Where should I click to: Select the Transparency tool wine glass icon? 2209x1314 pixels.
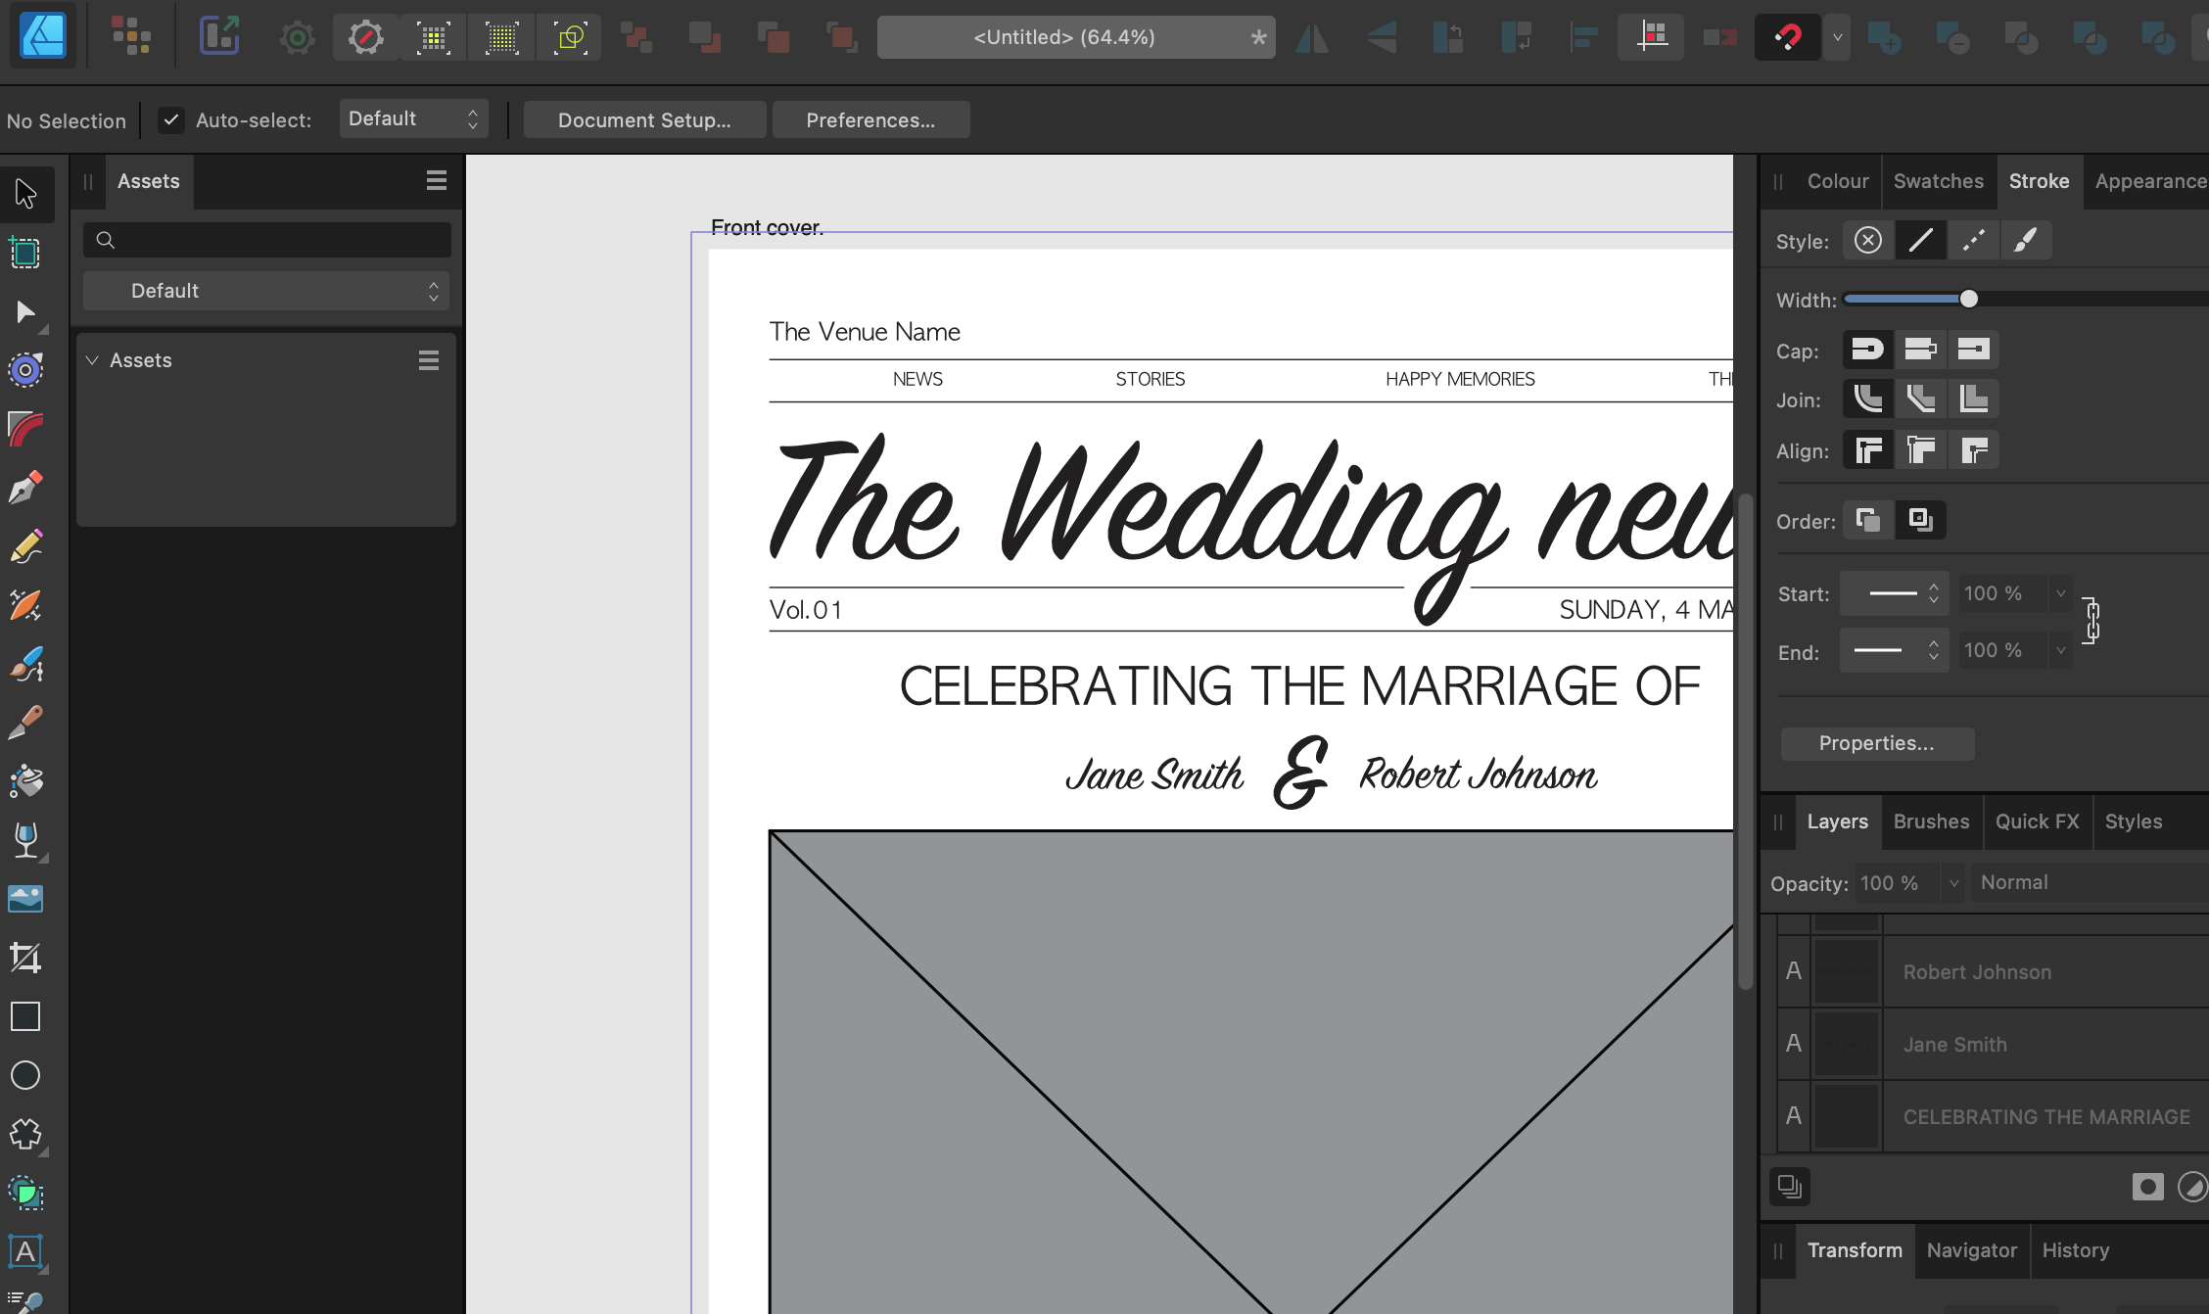click(25, 840)
